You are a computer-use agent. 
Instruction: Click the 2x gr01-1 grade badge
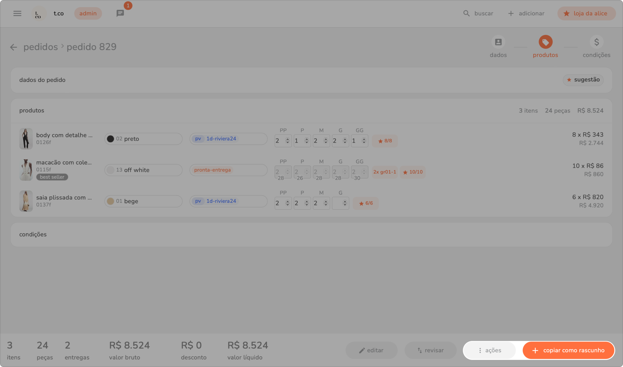tap(384, 172)
